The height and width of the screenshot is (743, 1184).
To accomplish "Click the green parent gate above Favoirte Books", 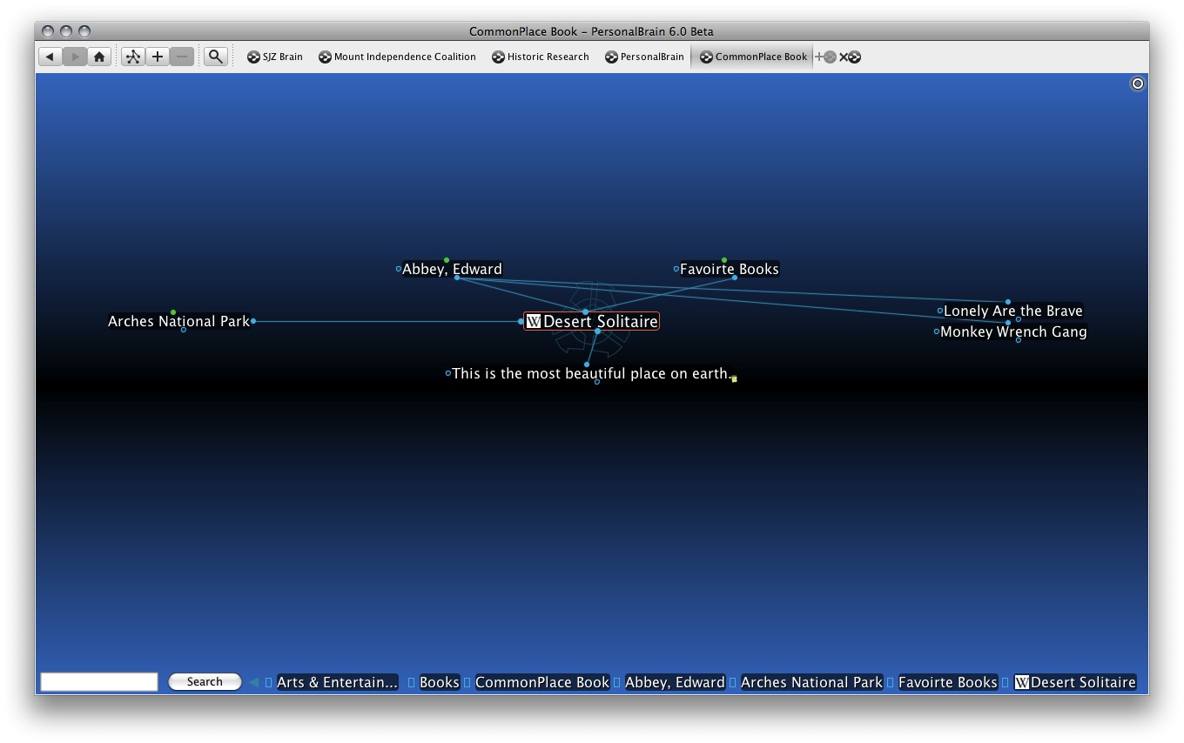I will (724, 260).
